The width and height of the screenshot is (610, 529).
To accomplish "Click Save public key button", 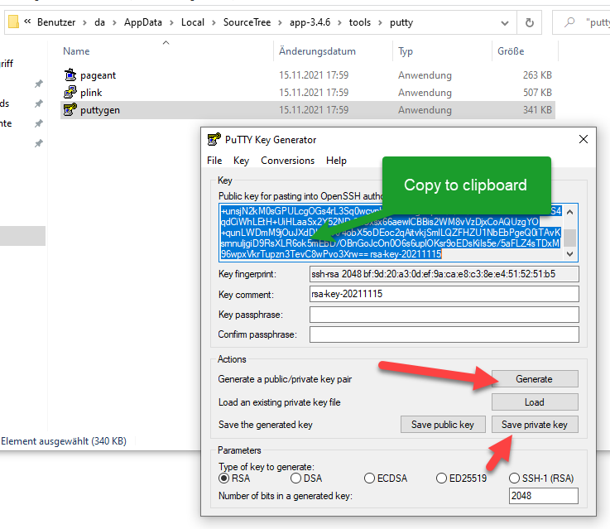I will click(x=443, y=425).
